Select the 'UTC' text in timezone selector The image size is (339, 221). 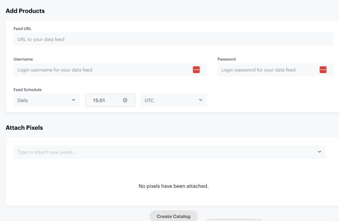pyautogui.click(x=149, y=101)
